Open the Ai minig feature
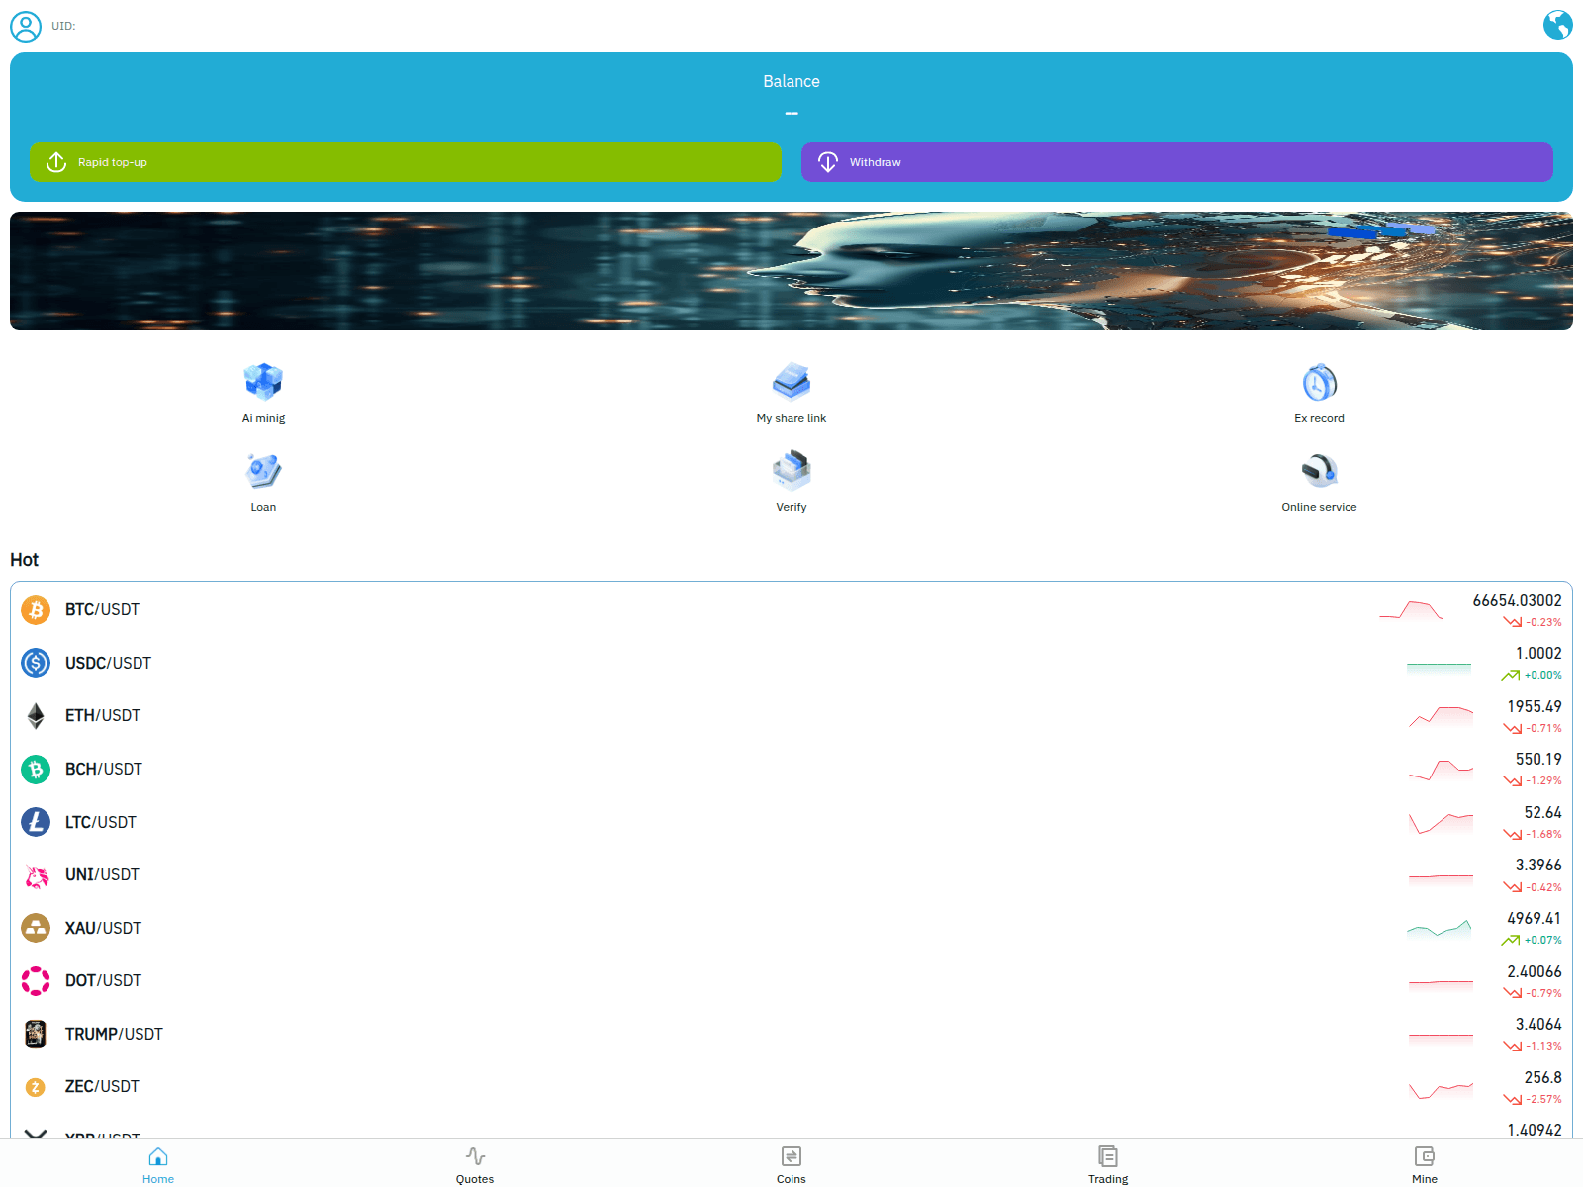This screenshot has height=1187, width=1583. (x=263, y=393)
